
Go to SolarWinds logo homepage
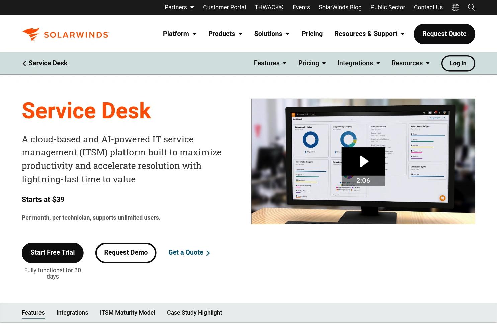click(x=66, y=34)
